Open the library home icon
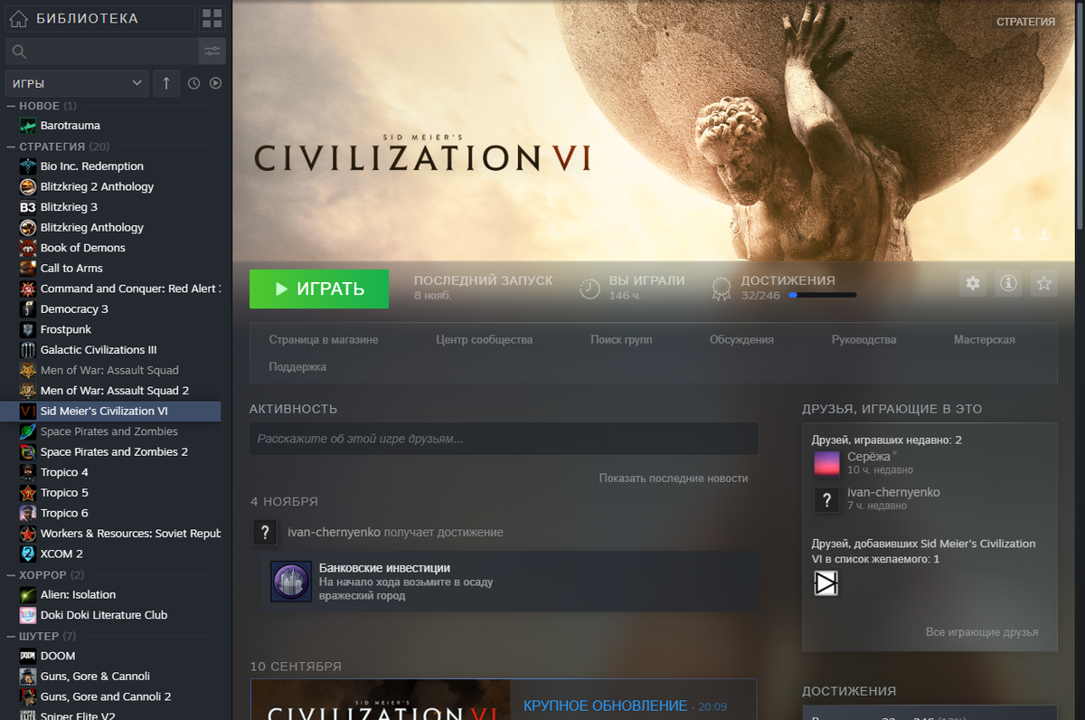Image resolution: width=1085 pixels, height=720 pixels. [x=19, y=18]
